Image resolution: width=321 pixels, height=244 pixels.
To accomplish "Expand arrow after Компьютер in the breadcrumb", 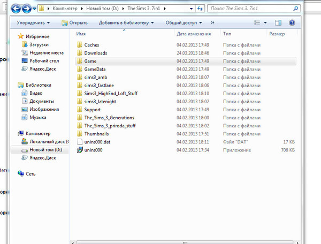I will pyautogui.click(x=82, y=9).
